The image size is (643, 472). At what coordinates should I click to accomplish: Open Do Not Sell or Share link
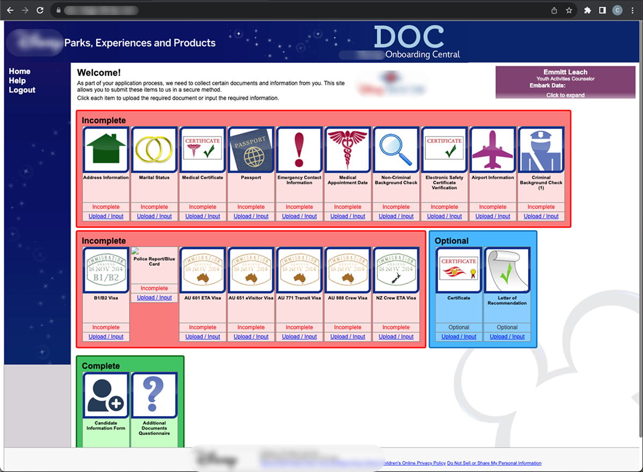(x=494, y=463)
